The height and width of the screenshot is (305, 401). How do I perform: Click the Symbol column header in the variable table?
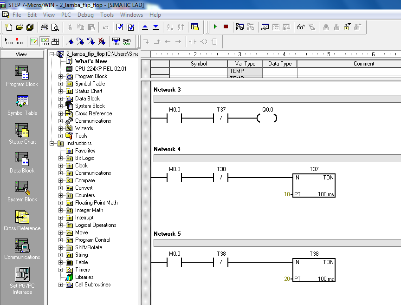tap(199, 64)
